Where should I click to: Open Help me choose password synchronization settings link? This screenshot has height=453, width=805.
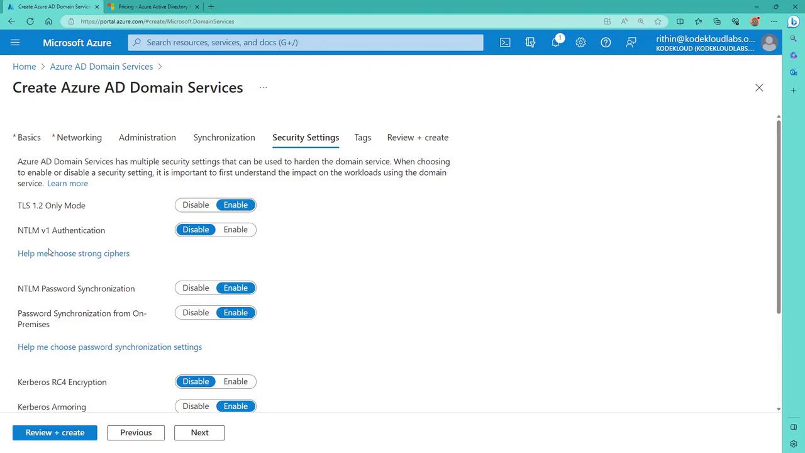coord(109,347)
